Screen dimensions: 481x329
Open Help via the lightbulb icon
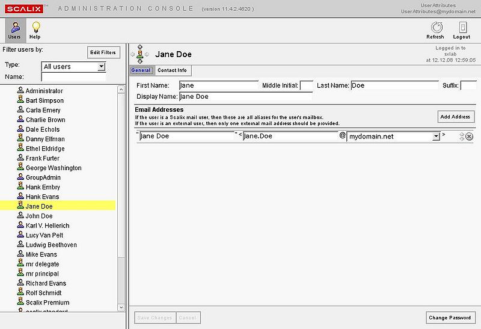(x=35, y=28)
